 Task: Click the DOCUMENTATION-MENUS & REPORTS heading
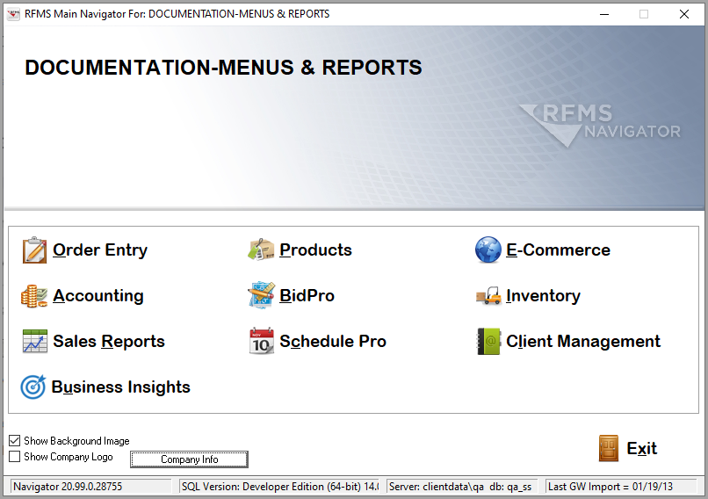click(223, 68)
